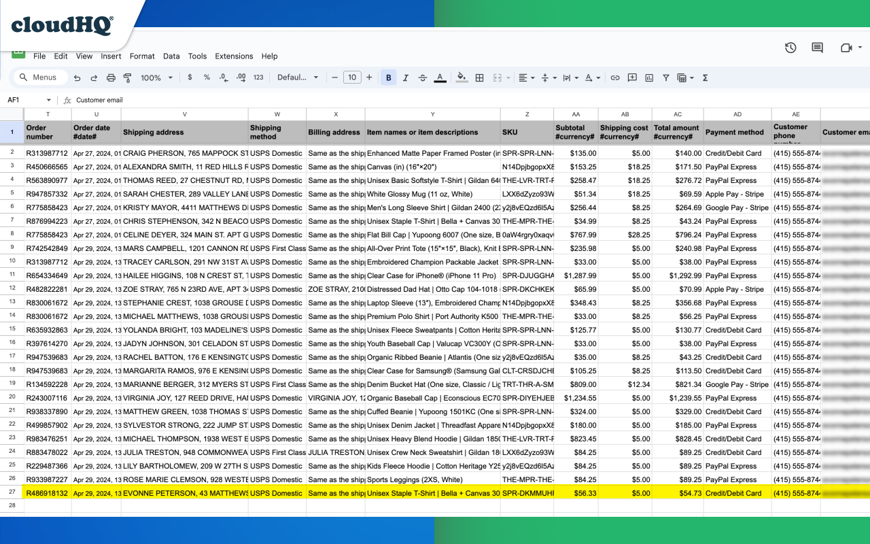
Task: Open the font size dropdown
Action: point(352,78)
